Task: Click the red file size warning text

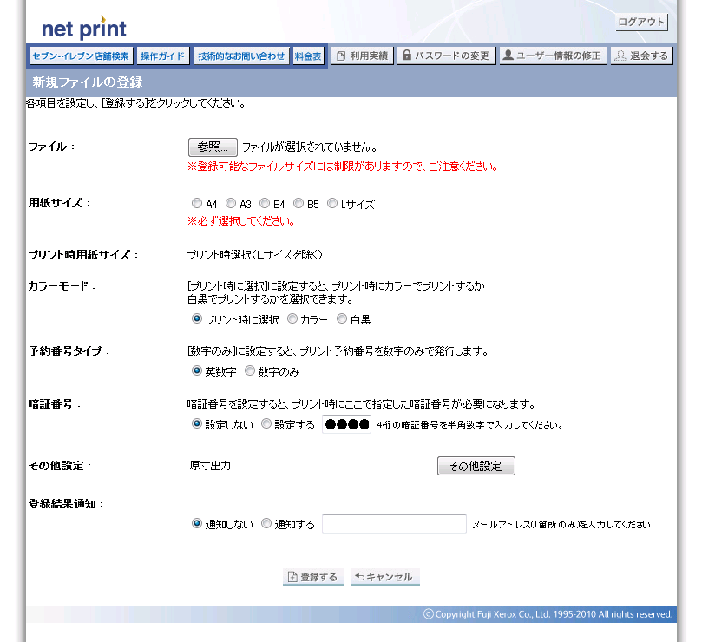Action: pos(343,167)
